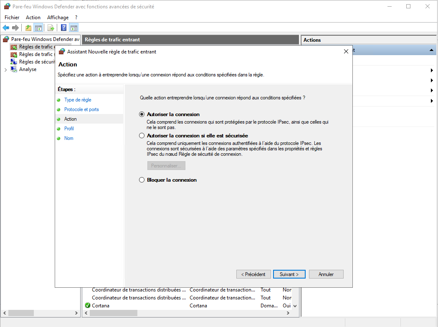
Task: Click rules list scroll right arrow
Action: [288, 313]
